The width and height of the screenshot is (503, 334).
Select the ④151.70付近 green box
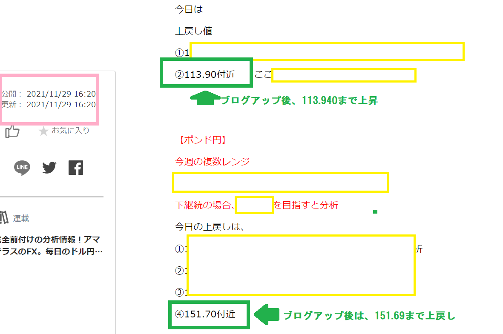tap(209, 314)
